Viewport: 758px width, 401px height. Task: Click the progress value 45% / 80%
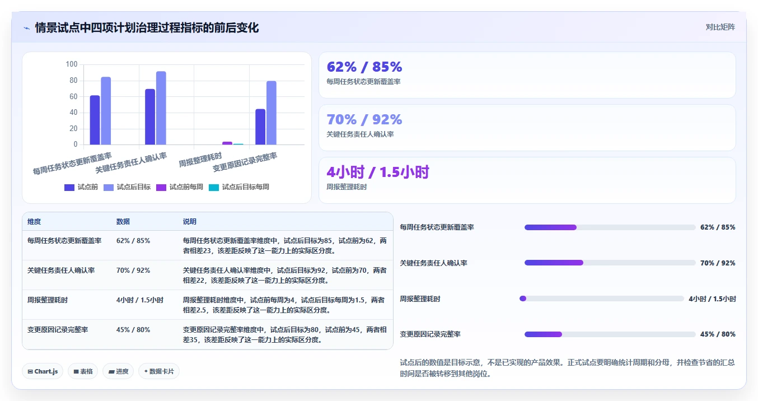[718, 334]
